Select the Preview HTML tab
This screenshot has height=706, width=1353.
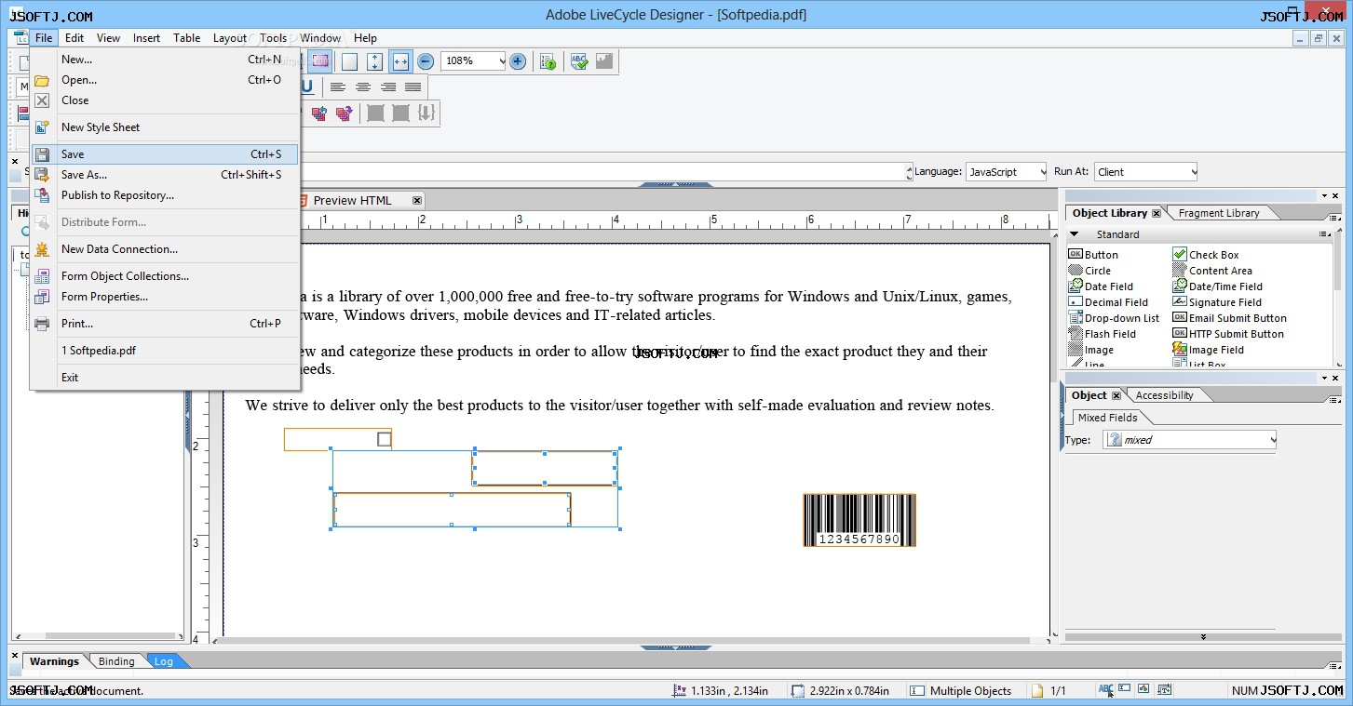point(352,200)
